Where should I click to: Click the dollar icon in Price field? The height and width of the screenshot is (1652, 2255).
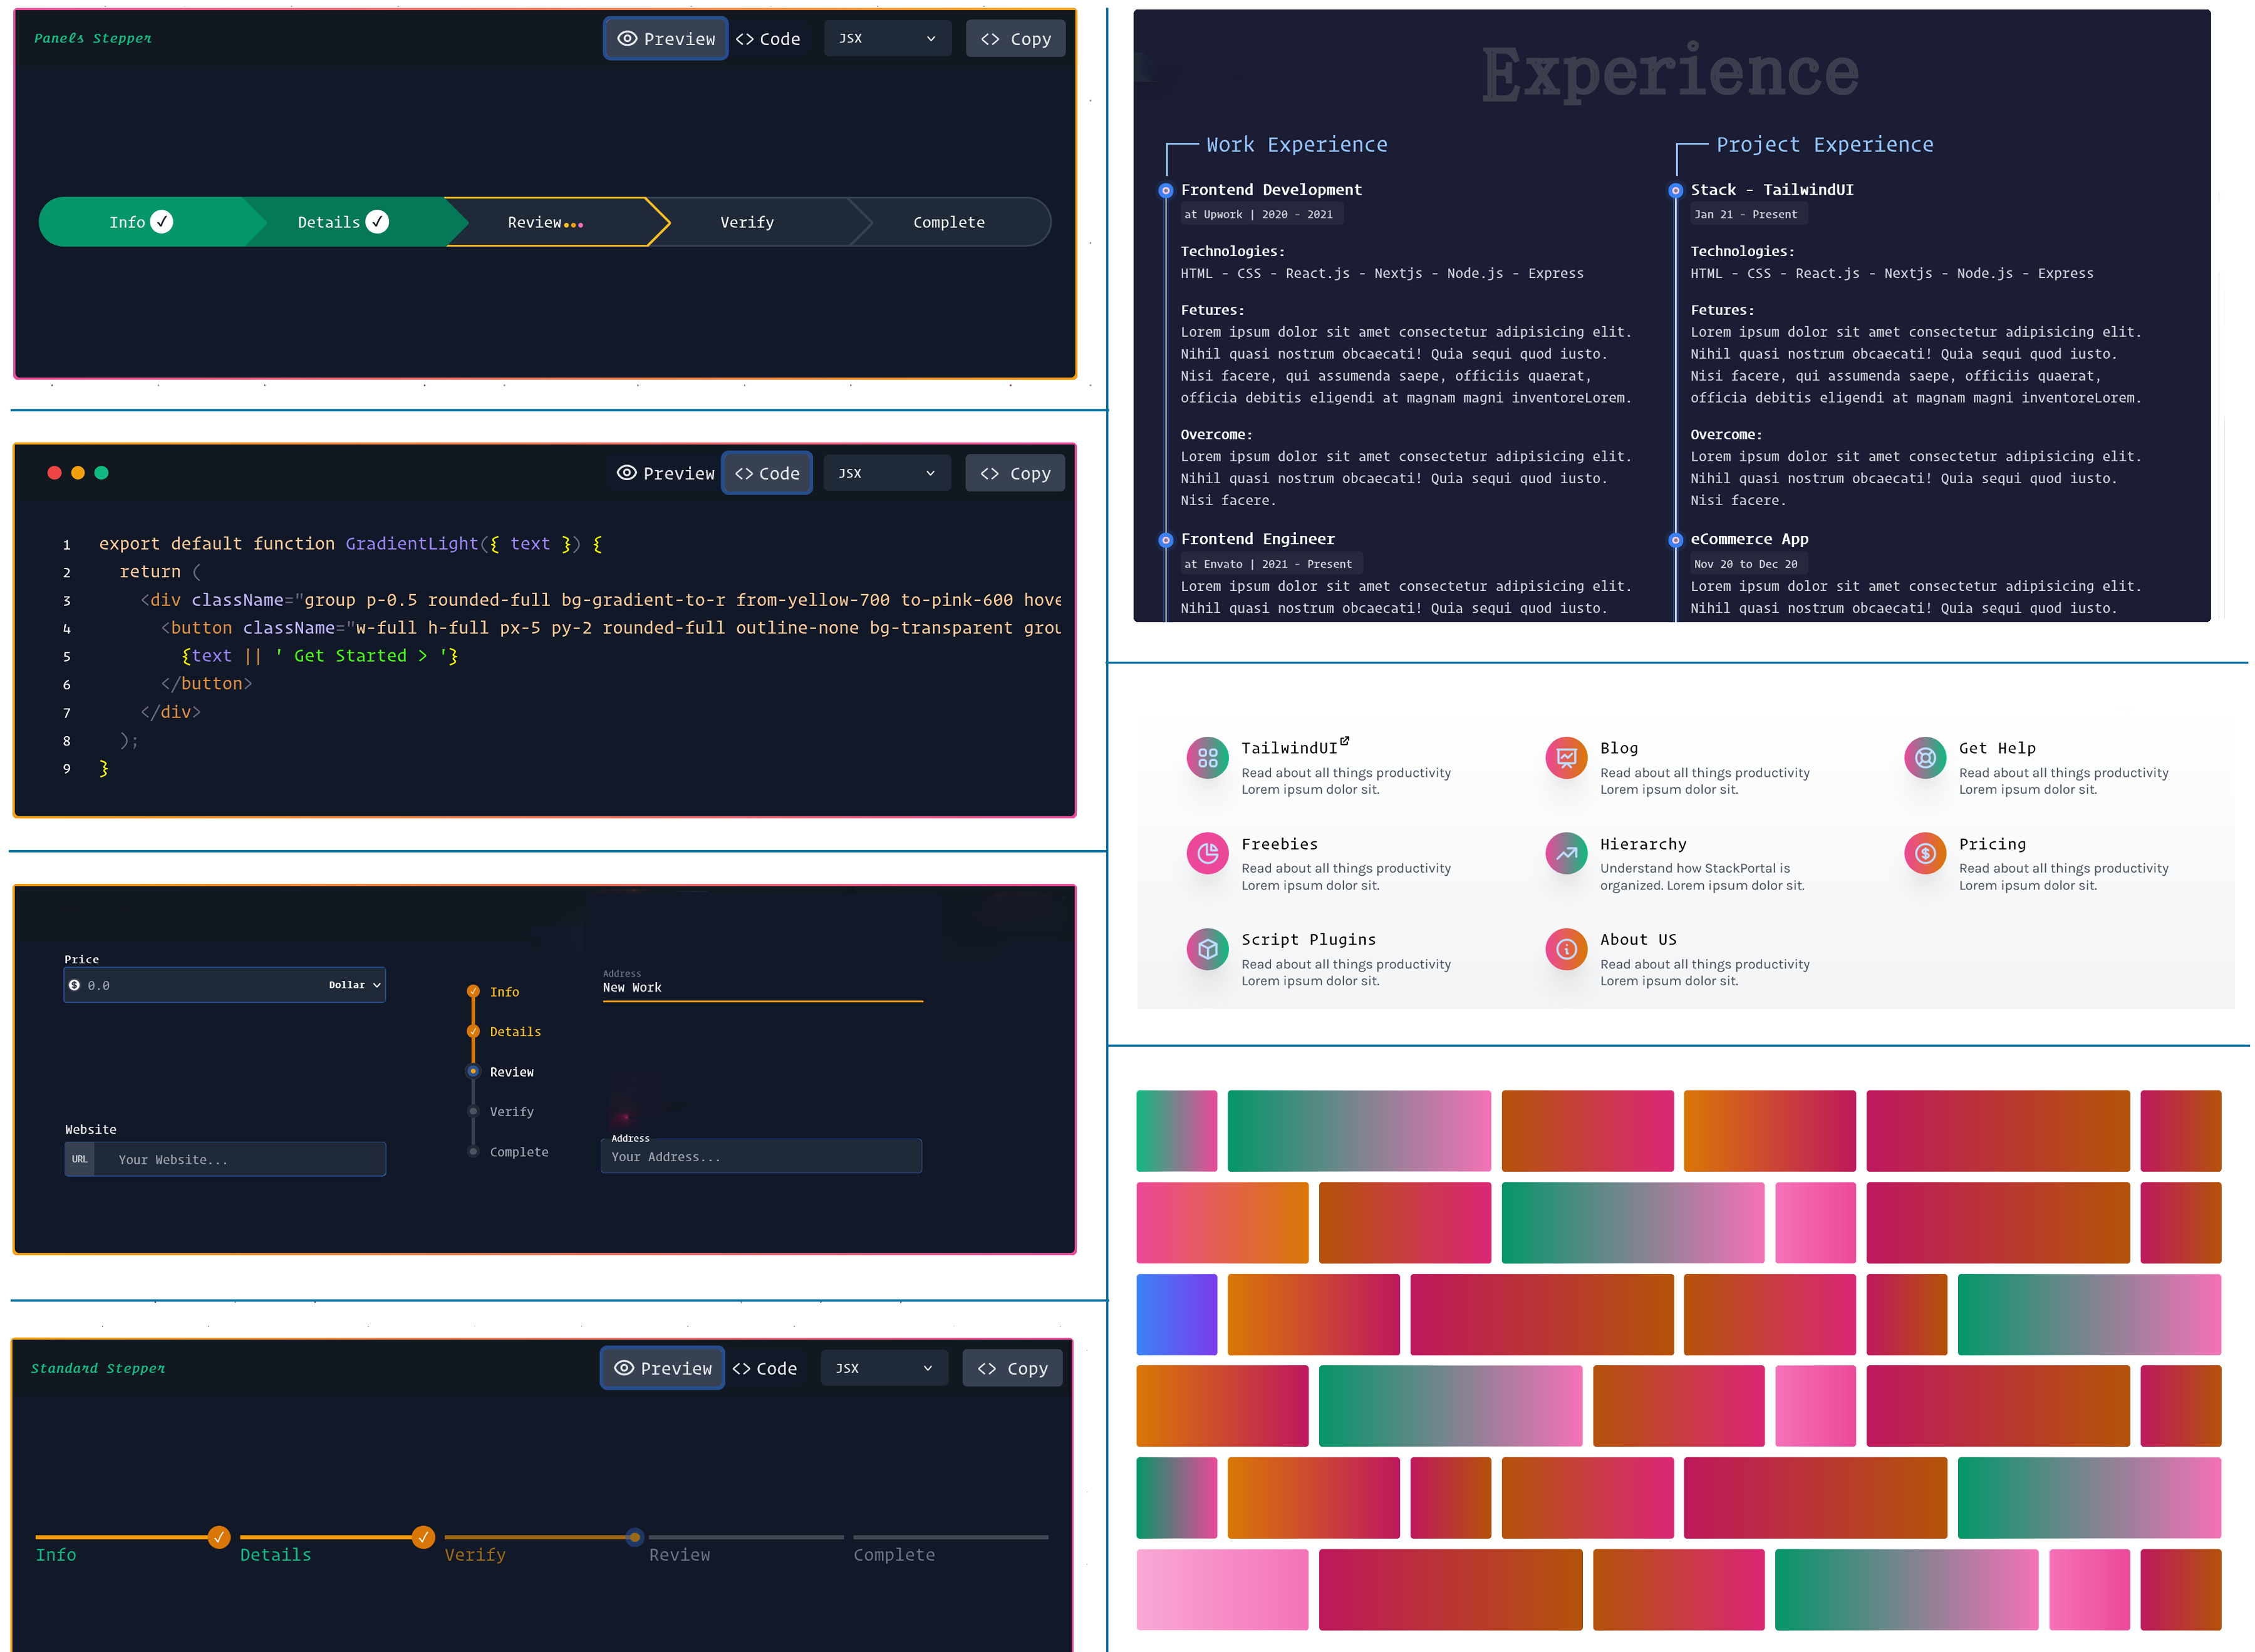tap(74, 985)
